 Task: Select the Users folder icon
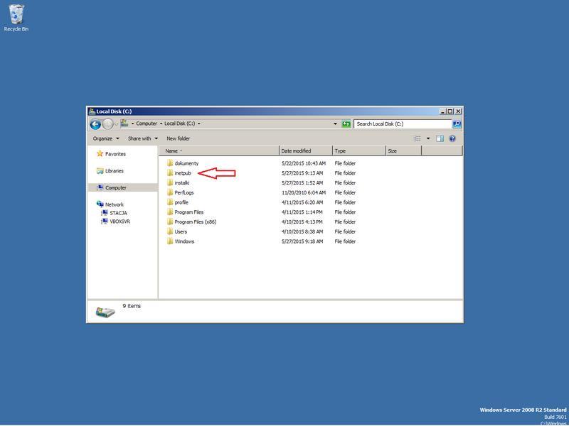tap(170, 231)
